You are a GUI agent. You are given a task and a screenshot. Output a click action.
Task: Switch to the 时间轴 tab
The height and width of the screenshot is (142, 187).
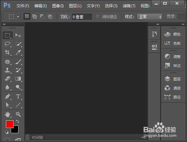(37, 137)
